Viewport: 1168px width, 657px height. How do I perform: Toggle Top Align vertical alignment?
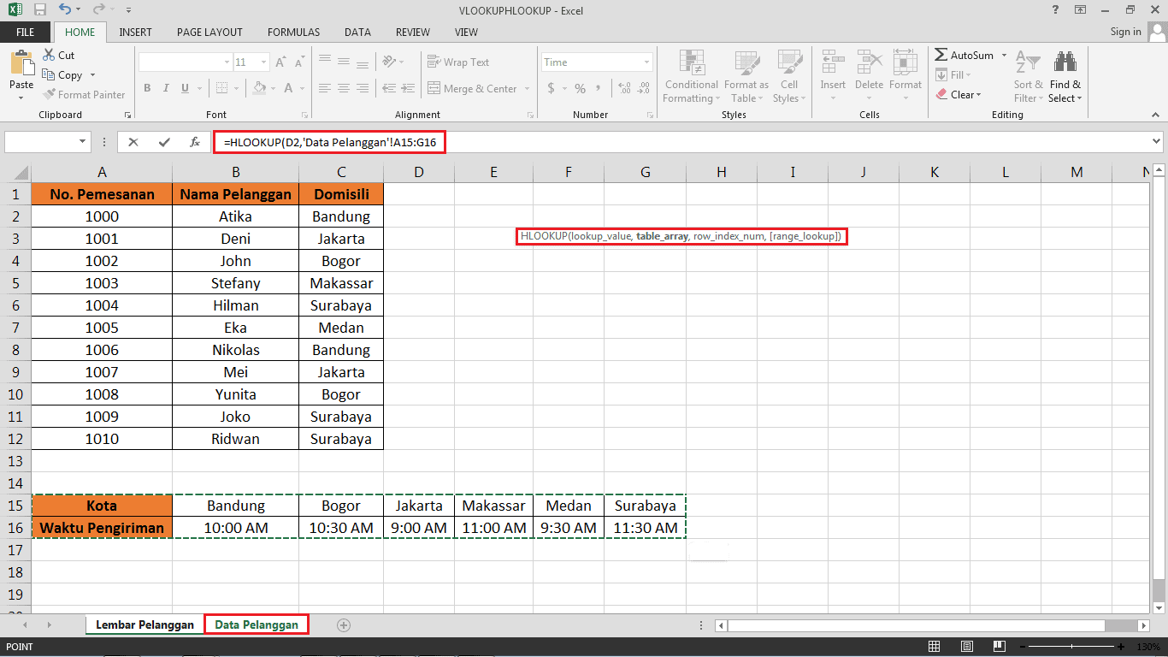324,60
